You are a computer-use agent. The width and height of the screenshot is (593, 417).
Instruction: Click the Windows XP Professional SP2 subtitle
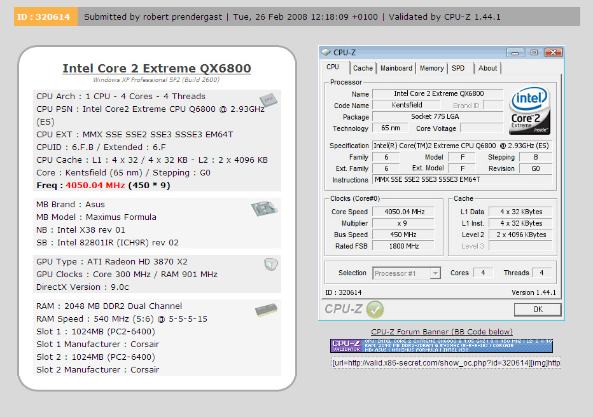click(156, 79)
